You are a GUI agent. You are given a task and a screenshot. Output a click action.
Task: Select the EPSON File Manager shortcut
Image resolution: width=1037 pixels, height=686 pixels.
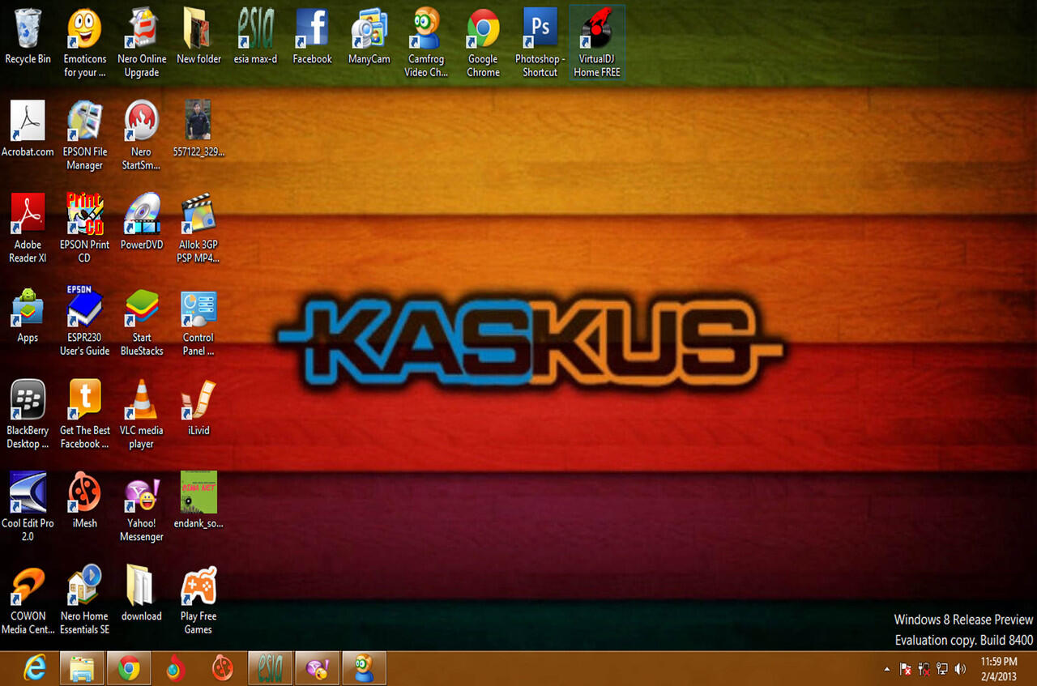click(x=84, y=136)
